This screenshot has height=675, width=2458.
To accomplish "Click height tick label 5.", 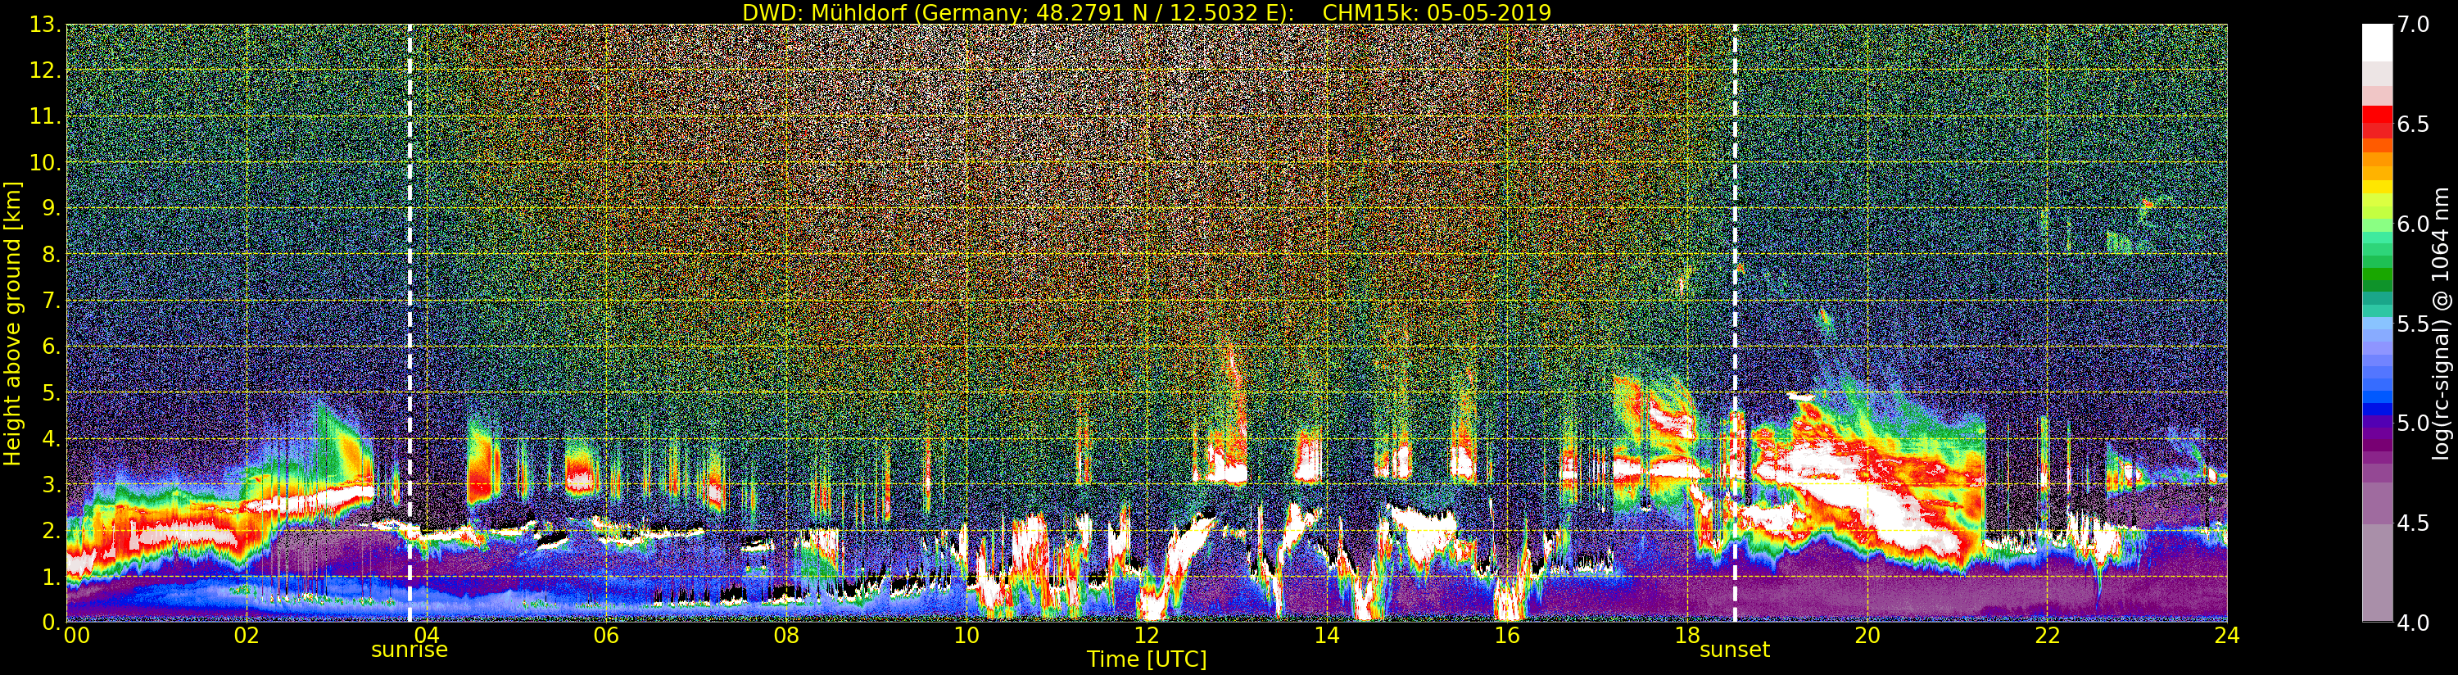I will click(52, 392).
